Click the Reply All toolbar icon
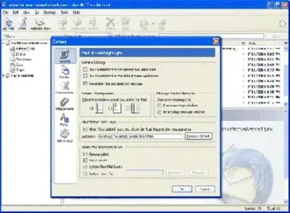This screenshot has height=213, width=290. (77, 24)
